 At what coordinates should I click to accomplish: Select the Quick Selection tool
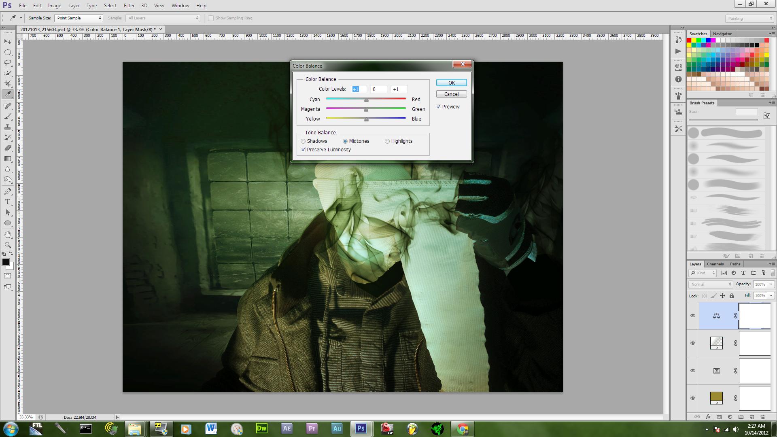8,73
